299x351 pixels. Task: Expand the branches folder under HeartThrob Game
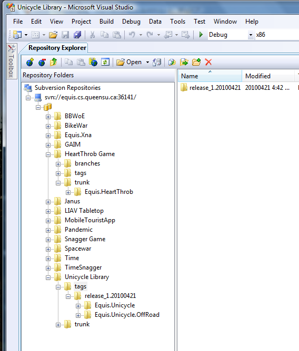[58, 164]
